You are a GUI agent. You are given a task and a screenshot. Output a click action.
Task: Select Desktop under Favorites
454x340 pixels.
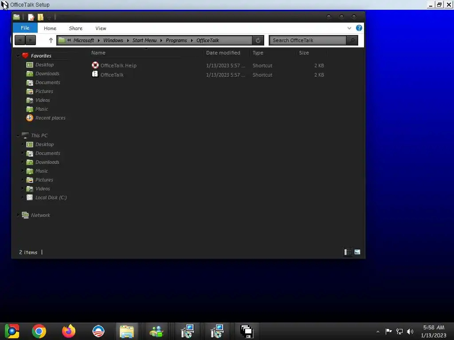point(45,65)
